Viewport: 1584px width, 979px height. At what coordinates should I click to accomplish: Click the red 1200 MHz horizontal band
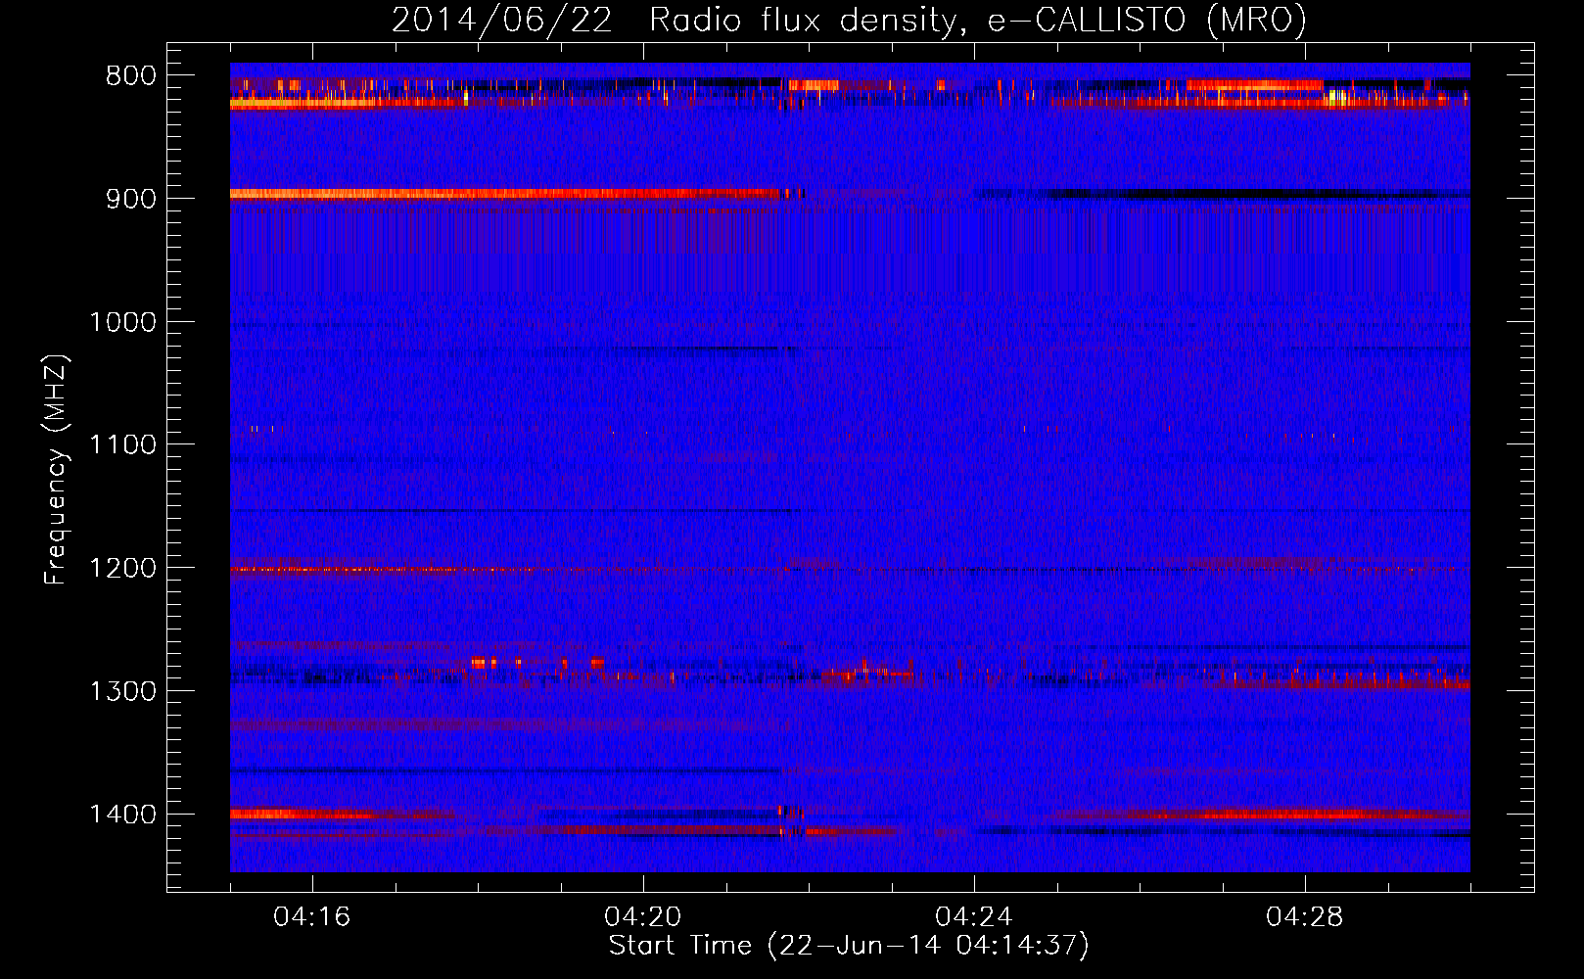pyautogui.click(x=382, y=569)
